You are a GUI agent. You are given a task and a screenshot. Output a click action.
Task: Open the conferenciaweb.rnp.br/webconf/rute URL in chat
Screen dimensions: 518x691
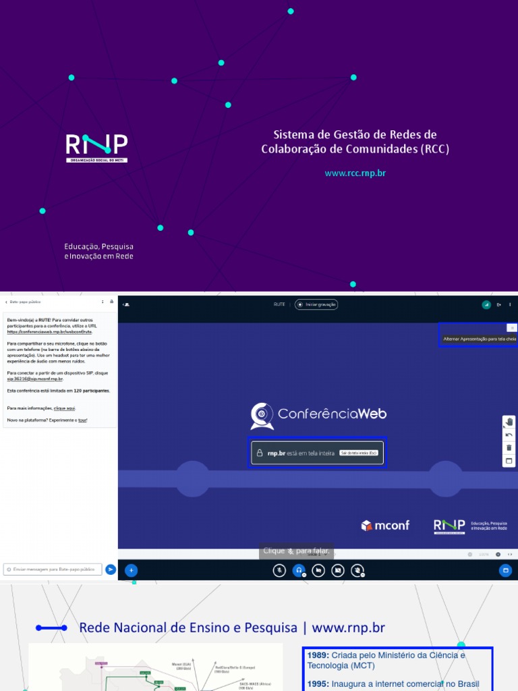tap(49, 332)
